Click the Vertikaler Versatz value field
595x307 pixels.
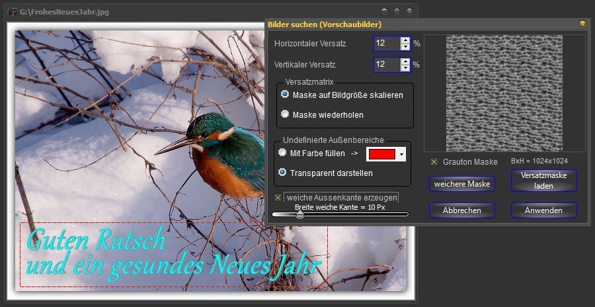(x=387, y=65)
